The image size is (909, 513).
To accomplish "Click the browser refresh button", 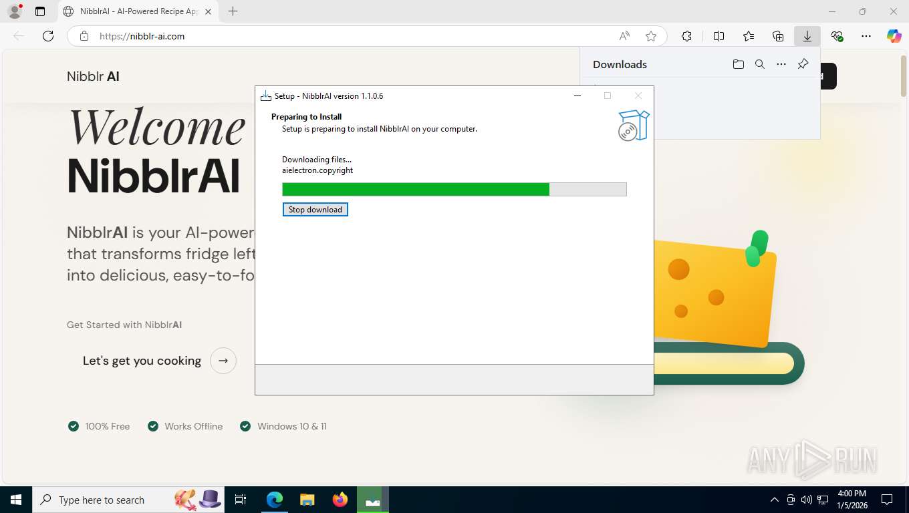I will pos(48,36).
